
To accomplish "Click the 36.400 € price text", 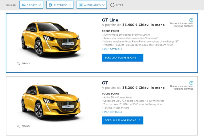I will point(130,25).
